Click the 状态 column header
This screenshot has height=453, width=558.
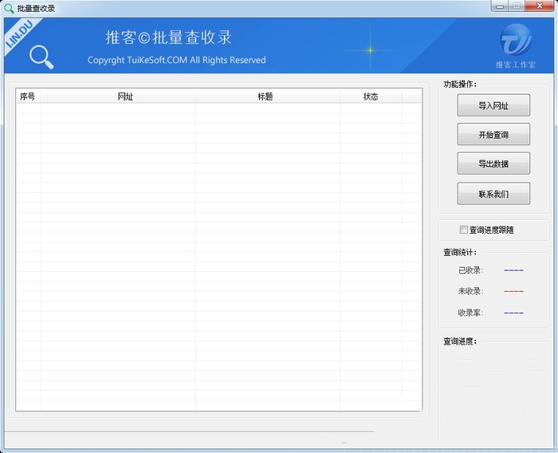[371, 97]
